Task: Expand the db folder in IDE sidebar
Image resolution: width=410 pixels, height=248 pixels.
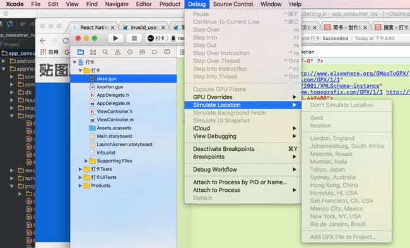Action: point(12,92)
